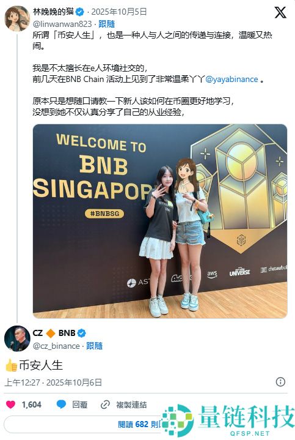The height and width of the screenshot is (440, 295).
Task: Open CZ profile avatar
Action: click(17, 338)
